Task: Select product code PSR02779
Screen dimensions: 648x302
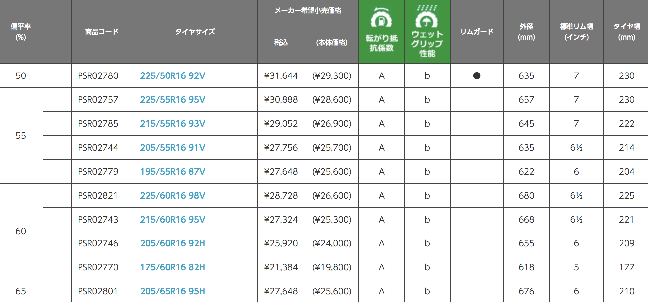Action: [x=98, y=172]
